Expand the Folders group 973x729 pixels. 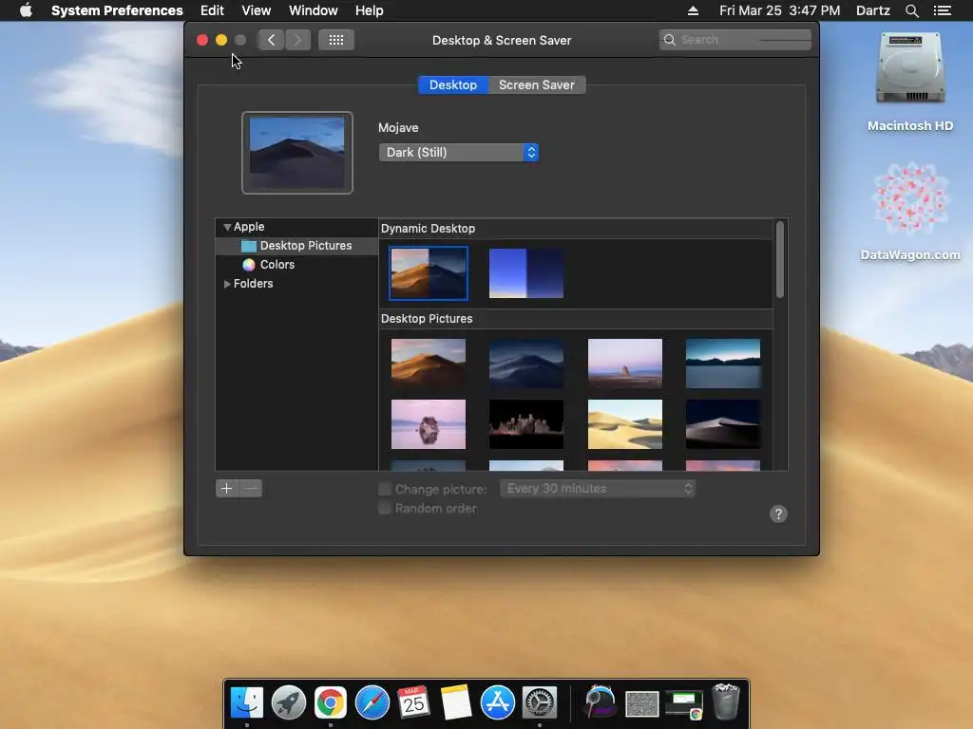tap(227, 283)
